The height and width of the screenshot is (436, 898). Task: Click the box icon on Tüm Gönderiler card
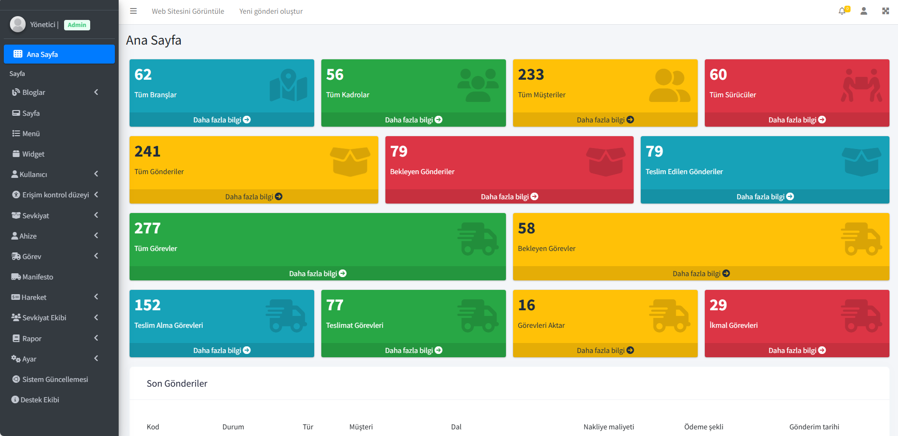coord(350,161)
